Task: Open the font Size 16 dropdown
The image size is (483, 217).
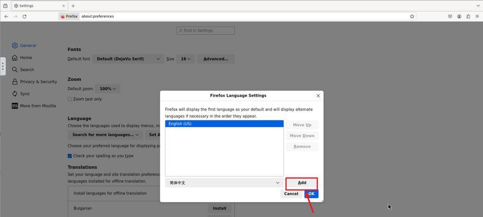Action: click(x=185, y=59)
